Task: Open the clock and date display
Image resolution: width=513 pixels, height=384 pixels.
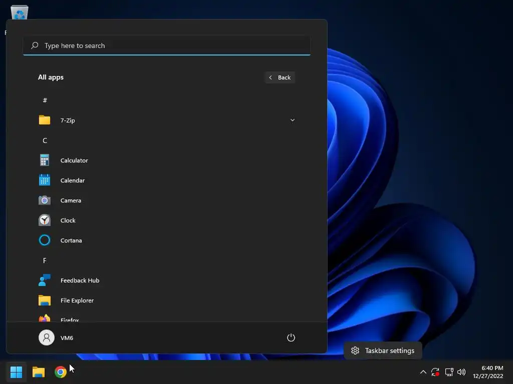Action: [488, 372]
